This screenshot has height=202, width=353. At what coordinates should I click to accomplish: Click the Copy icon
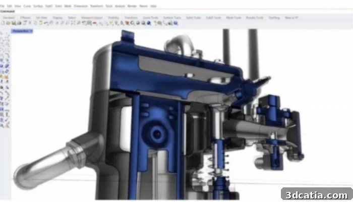pos(36,23)
